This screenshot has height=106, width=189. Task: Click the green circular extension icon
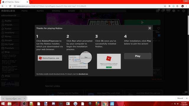[x=173, y=6]
